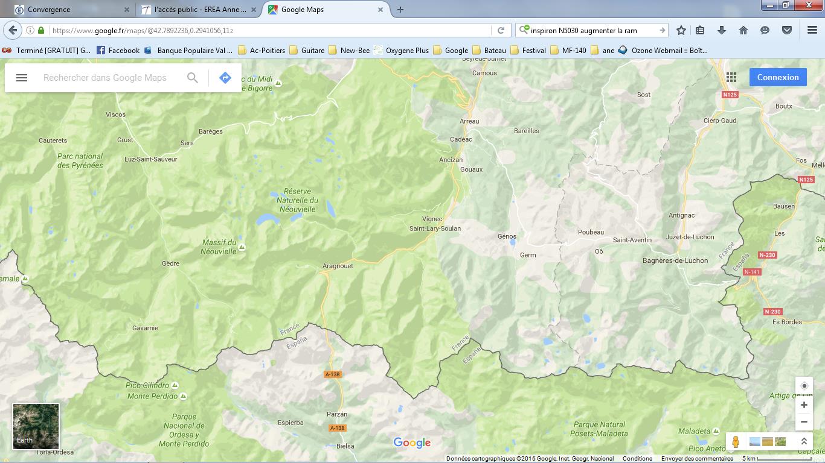Pick up the Street View pegman
Viewport: 825px width, 463px height.
coord(736,442)
